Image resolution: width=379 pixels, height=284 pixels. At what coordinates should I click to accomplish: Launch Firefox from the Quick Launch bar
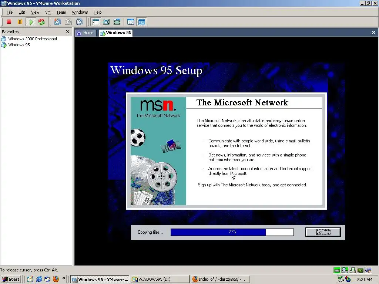click(56, 279)
